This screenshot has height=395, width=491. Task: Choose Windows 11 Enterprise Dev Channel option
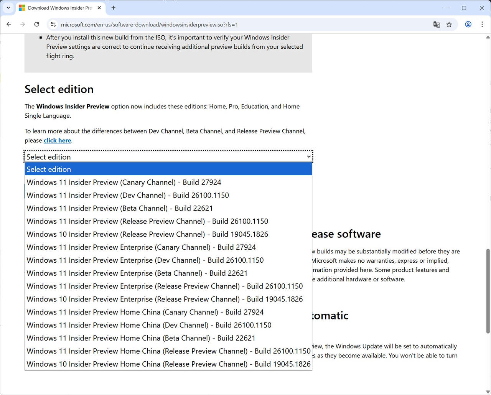click(168, 260)
